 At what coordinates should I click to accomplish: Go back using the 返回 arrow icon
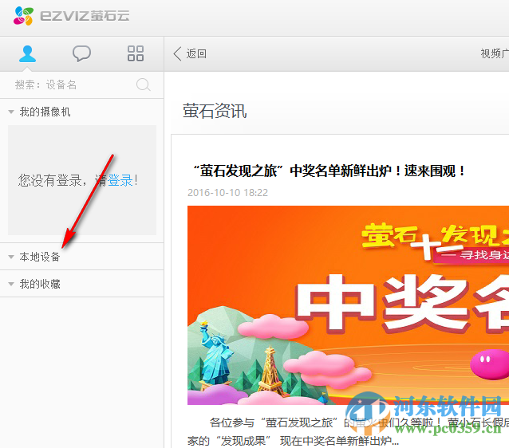click(x=177, y=53)
